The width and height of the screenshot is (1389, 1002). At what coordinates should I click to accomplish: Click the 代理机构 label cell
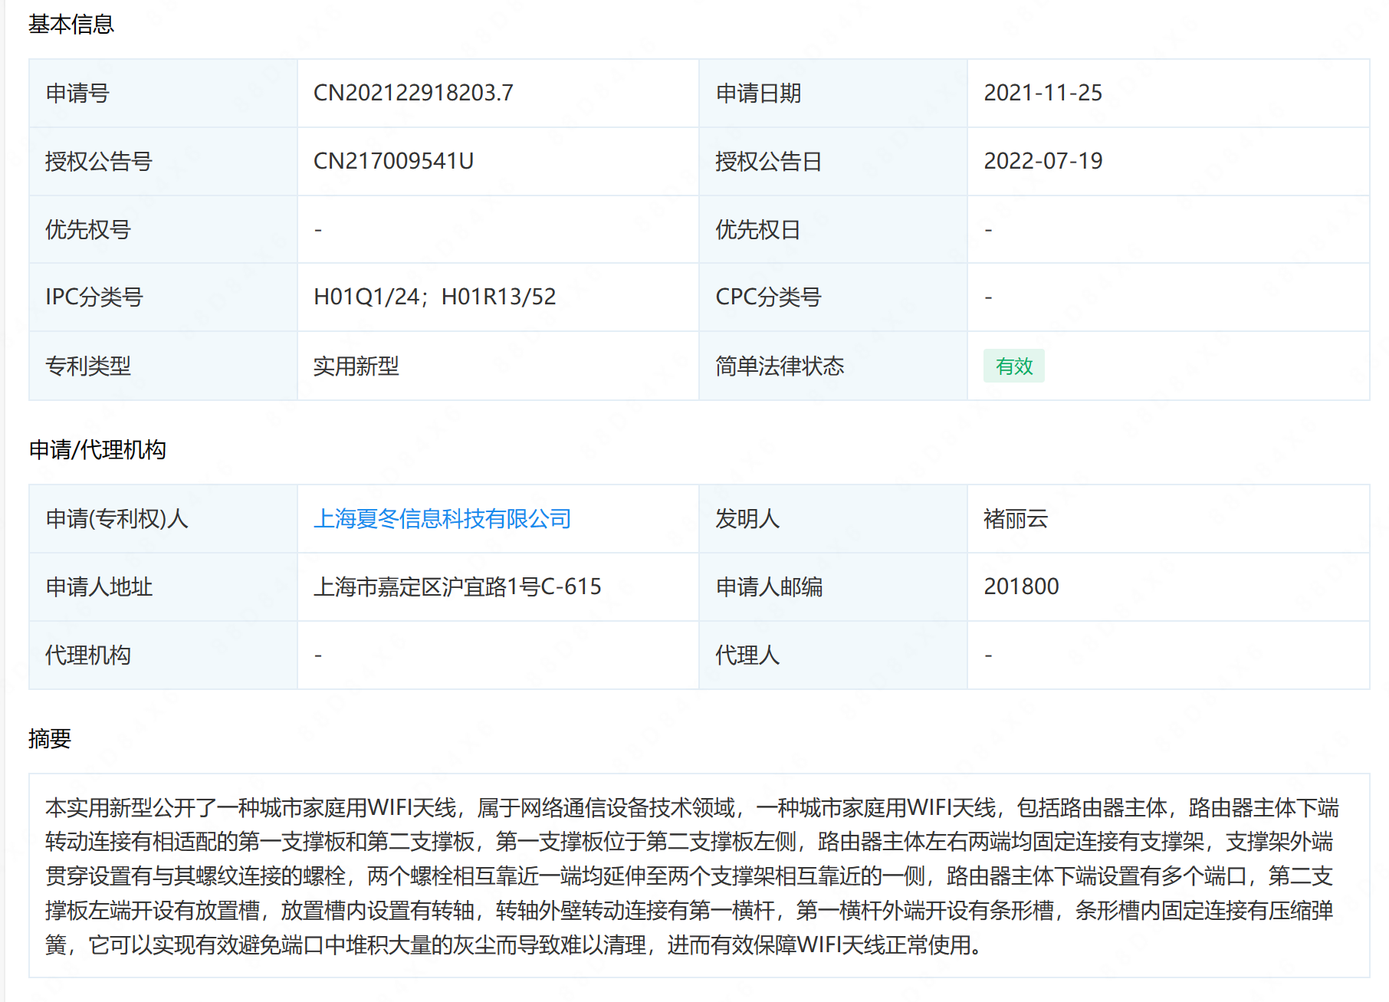[x=163, y=655]
